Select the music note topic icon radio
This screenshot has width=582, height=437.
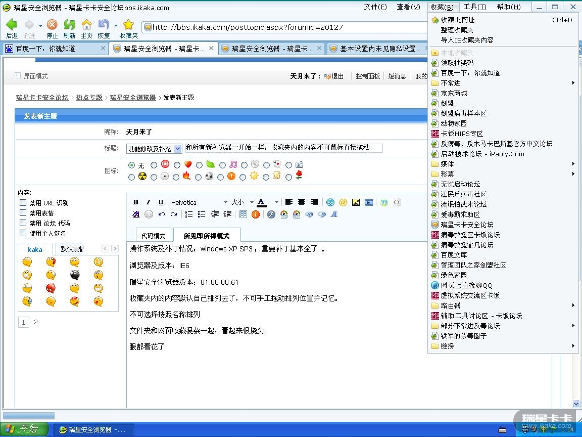tap(222, 164)
